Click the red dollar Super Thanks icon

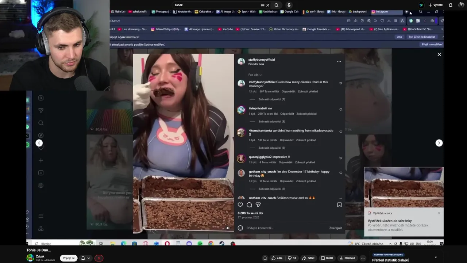(x=99, y=258)
